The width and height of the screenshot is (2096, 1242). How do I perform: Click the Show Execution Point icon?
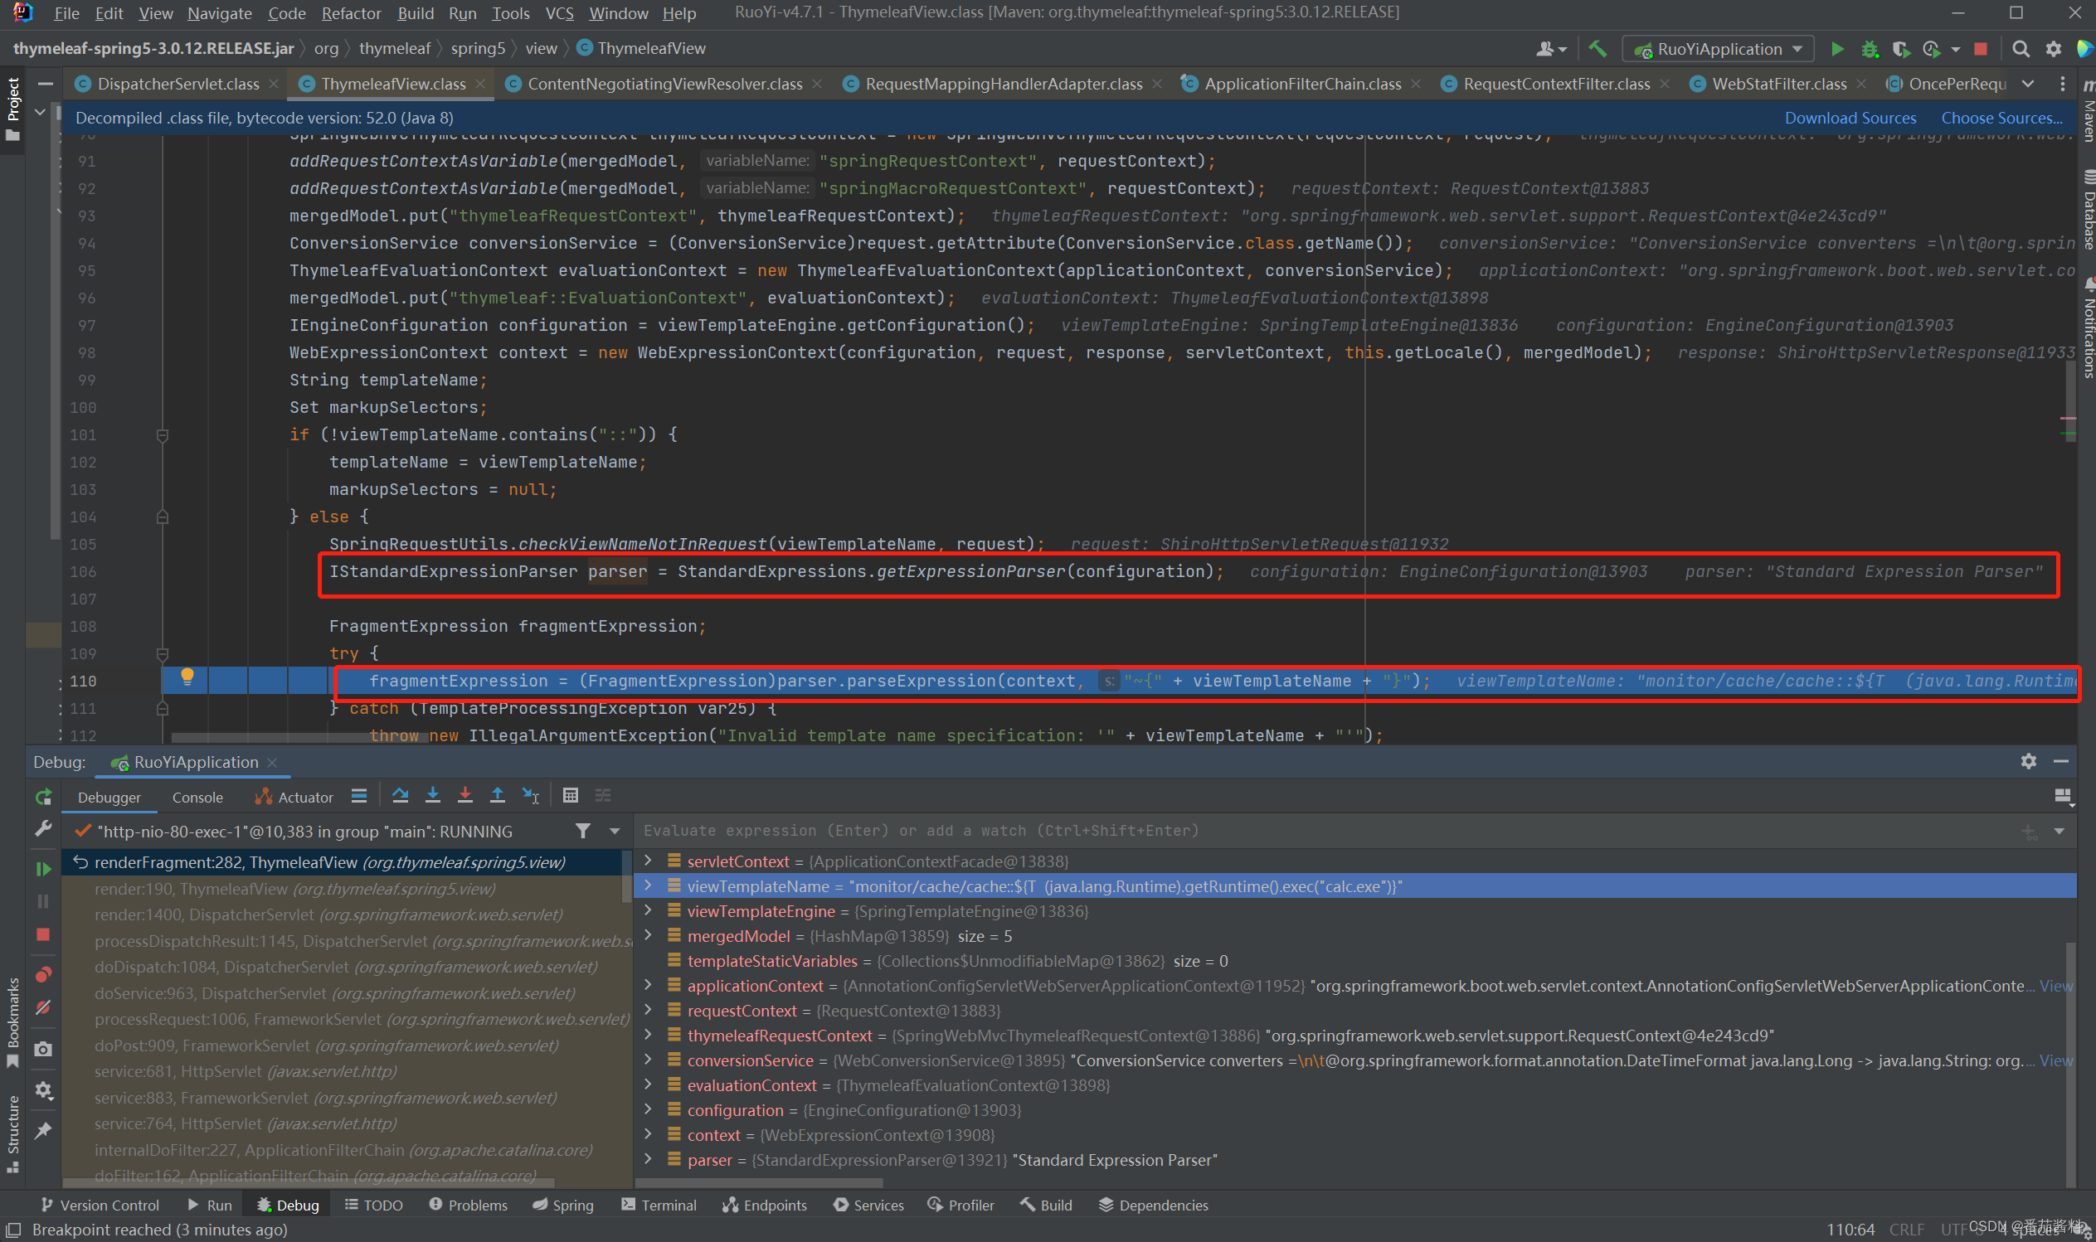359,796
